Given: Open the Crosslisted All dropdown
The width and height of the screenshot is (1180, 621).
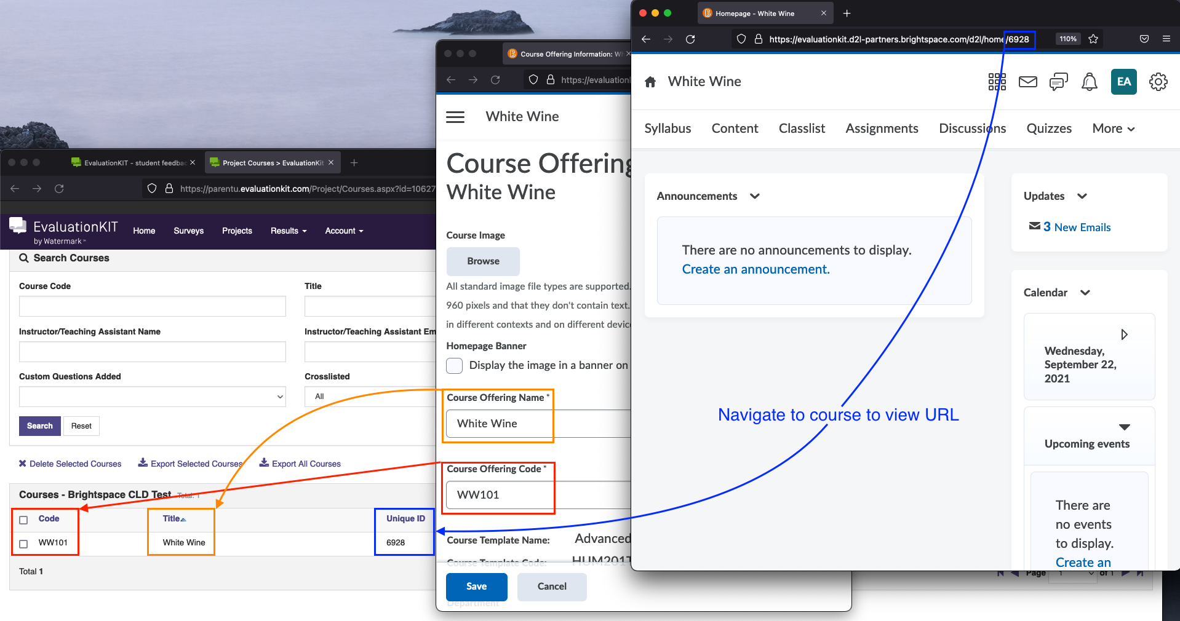Looking at the screenshot, I should [370, 397].
